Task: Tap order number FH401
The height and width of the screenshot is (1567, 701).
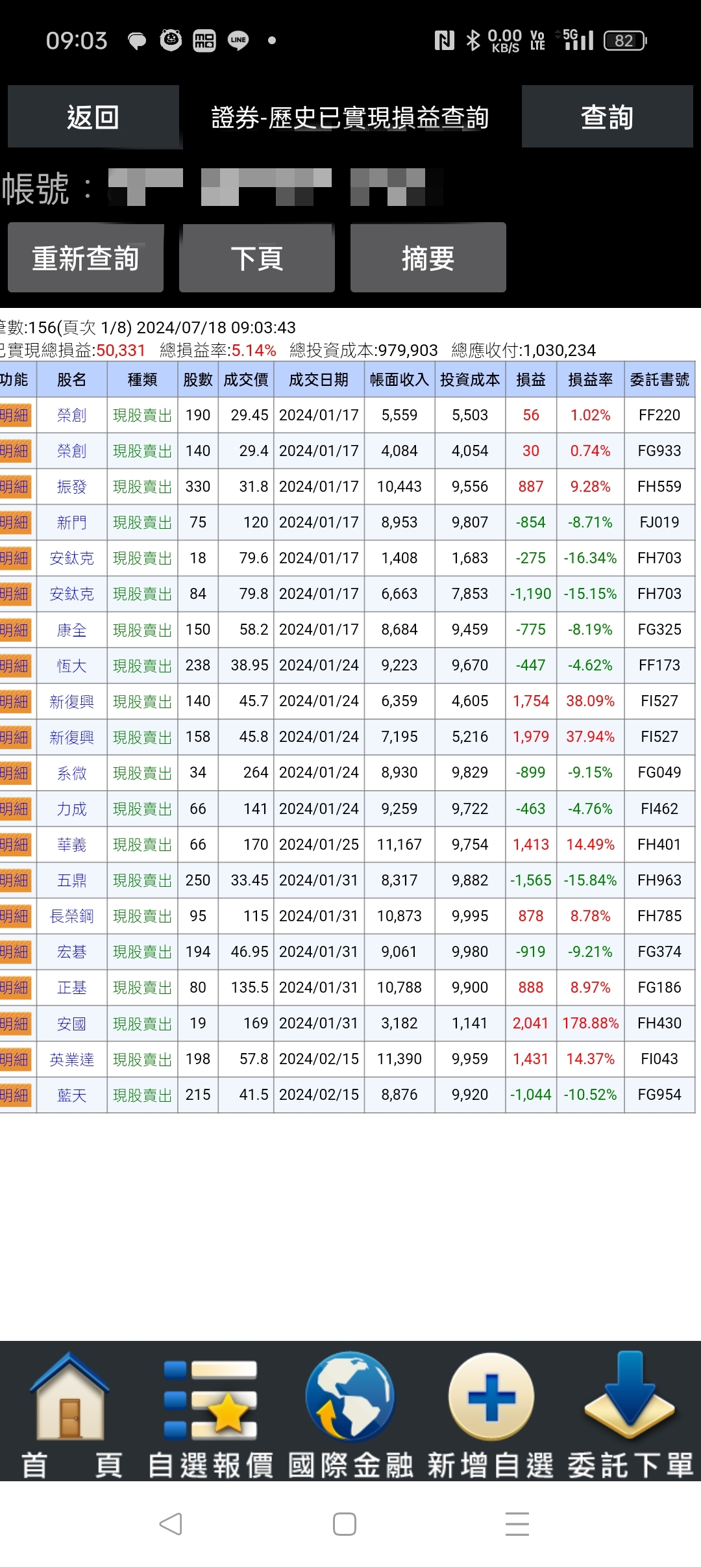Action: point(659,845)
